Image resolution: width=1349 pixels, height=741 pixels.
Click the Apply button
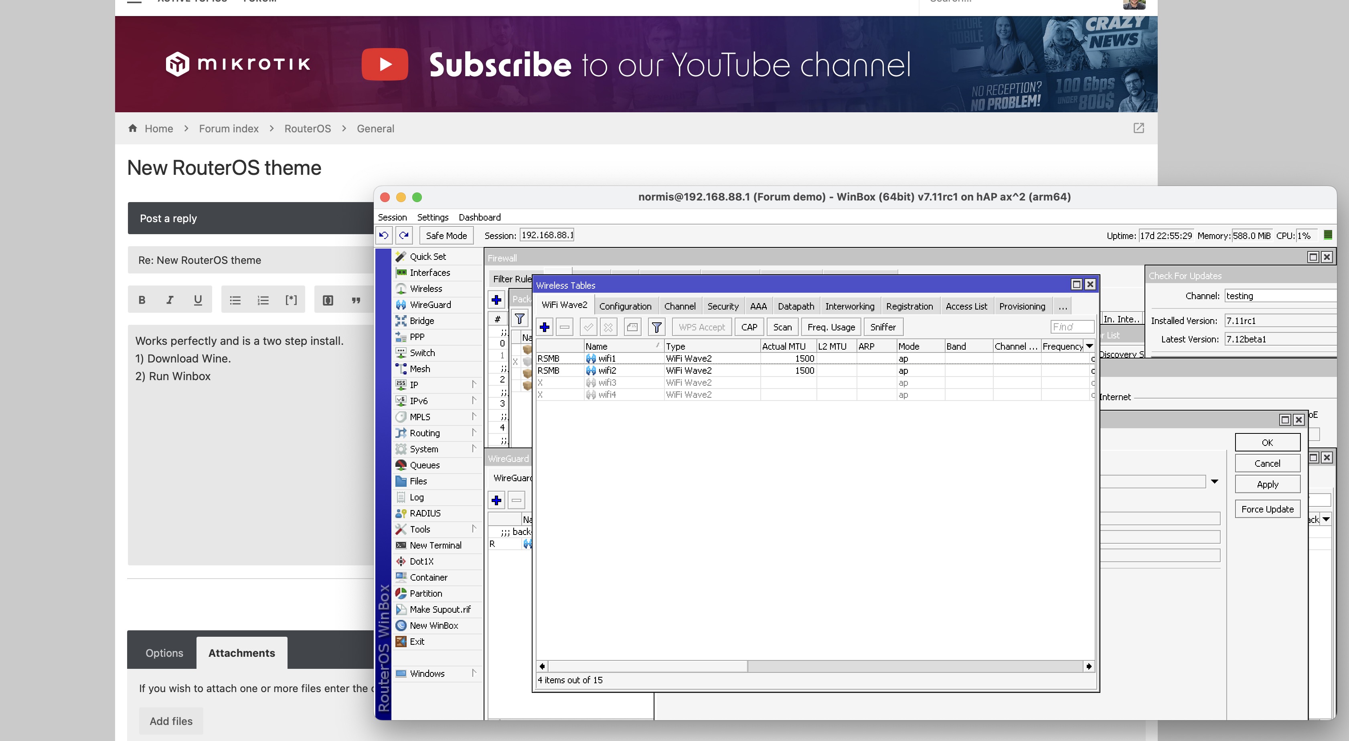point(1267,484)
